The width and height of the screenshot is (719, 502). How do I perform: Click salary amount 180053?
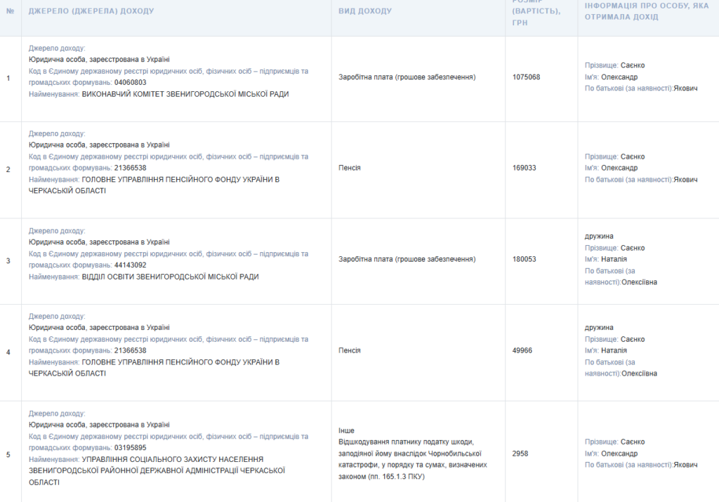coord(525,260)
